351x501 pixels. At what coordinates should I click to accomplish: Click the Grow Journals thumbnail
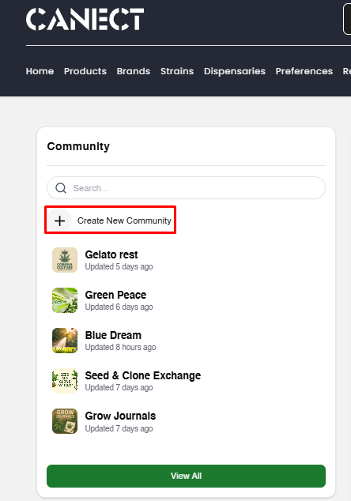coord(65,421)
